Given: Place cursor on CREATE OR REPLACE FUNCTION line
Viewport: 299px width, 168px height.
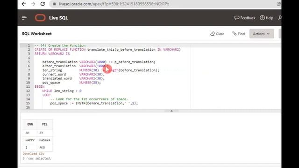Looking at the screenshot, I should [107, 49].
